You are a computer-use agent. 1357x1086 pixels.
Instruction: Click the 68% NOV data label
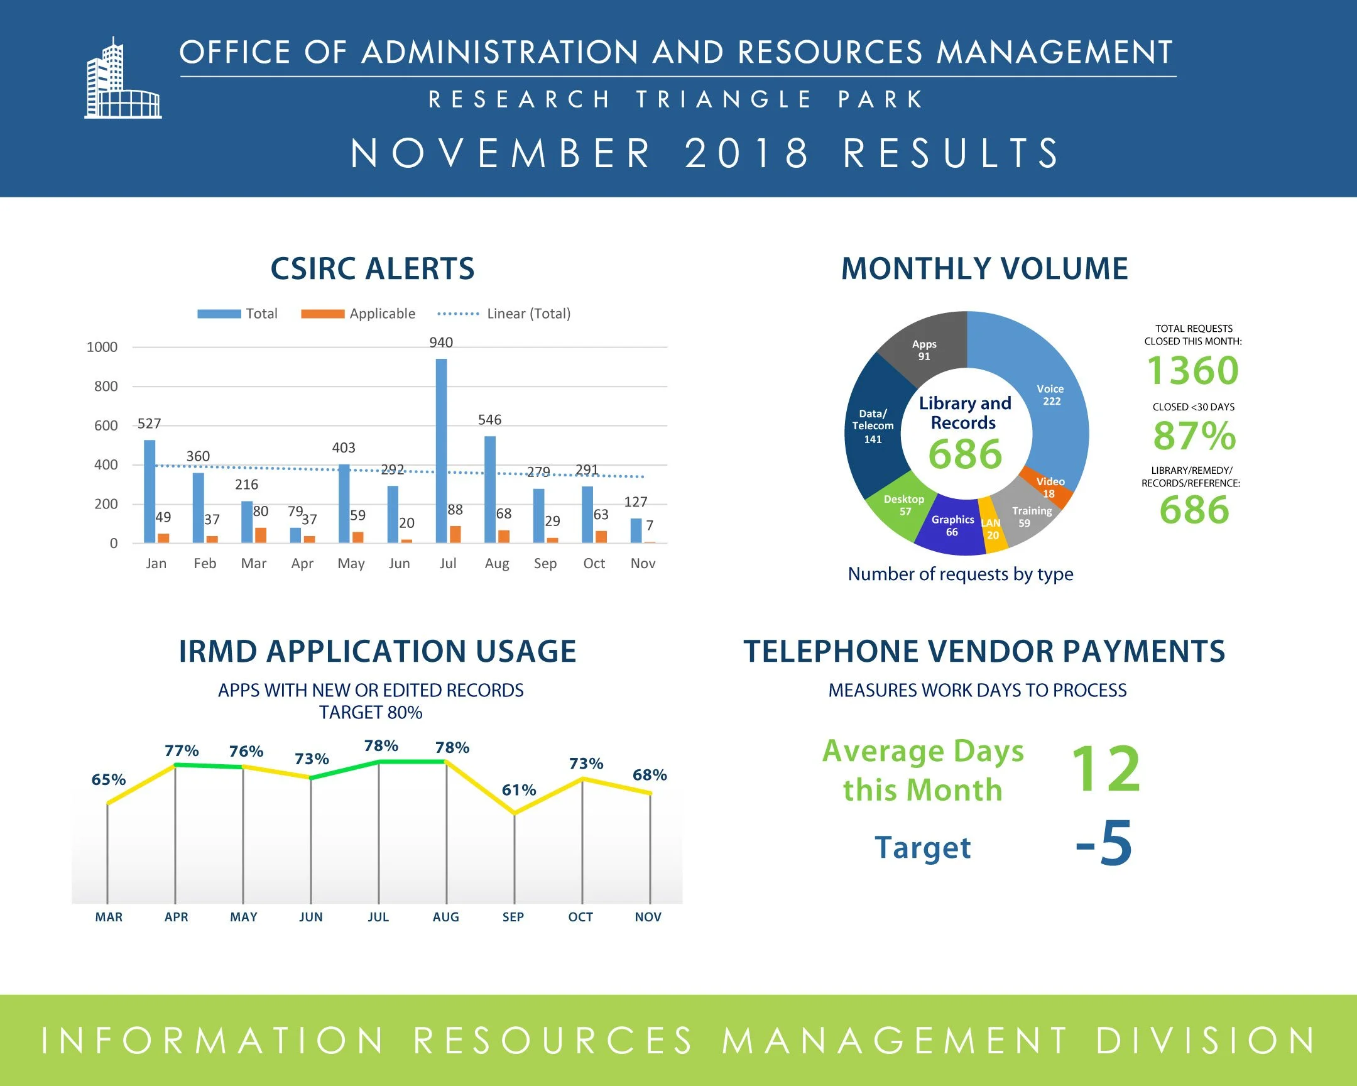click(x=650, y=775)
